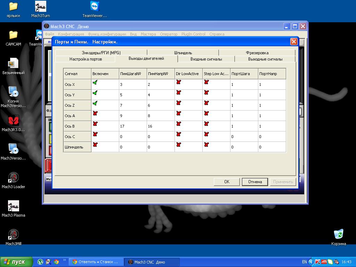This screenshot has width=356, height=267.
Task: Toggle Ось X enabled checkmark
Action: click(95, 82)
